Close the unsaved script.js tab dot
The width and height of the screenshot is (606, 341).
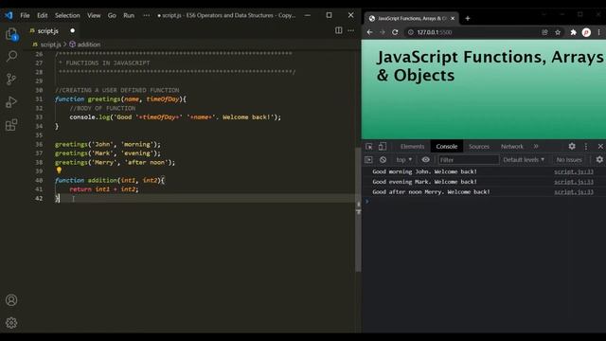pos(72,30)
